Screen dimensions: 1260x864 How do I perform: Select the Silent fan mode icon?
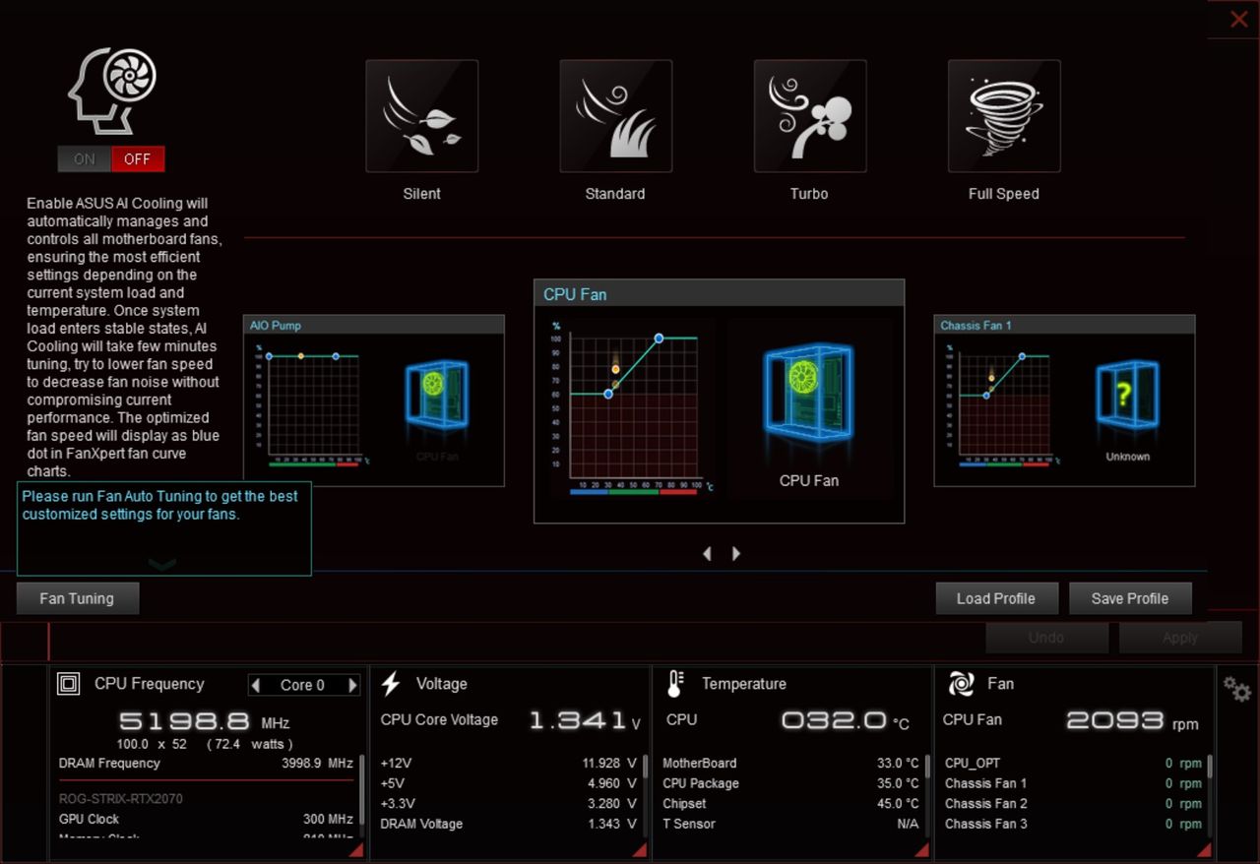tap(421, 116)
